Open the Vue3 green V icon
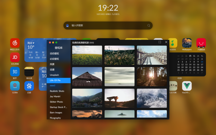216x135 pixels. click(187, 86)
